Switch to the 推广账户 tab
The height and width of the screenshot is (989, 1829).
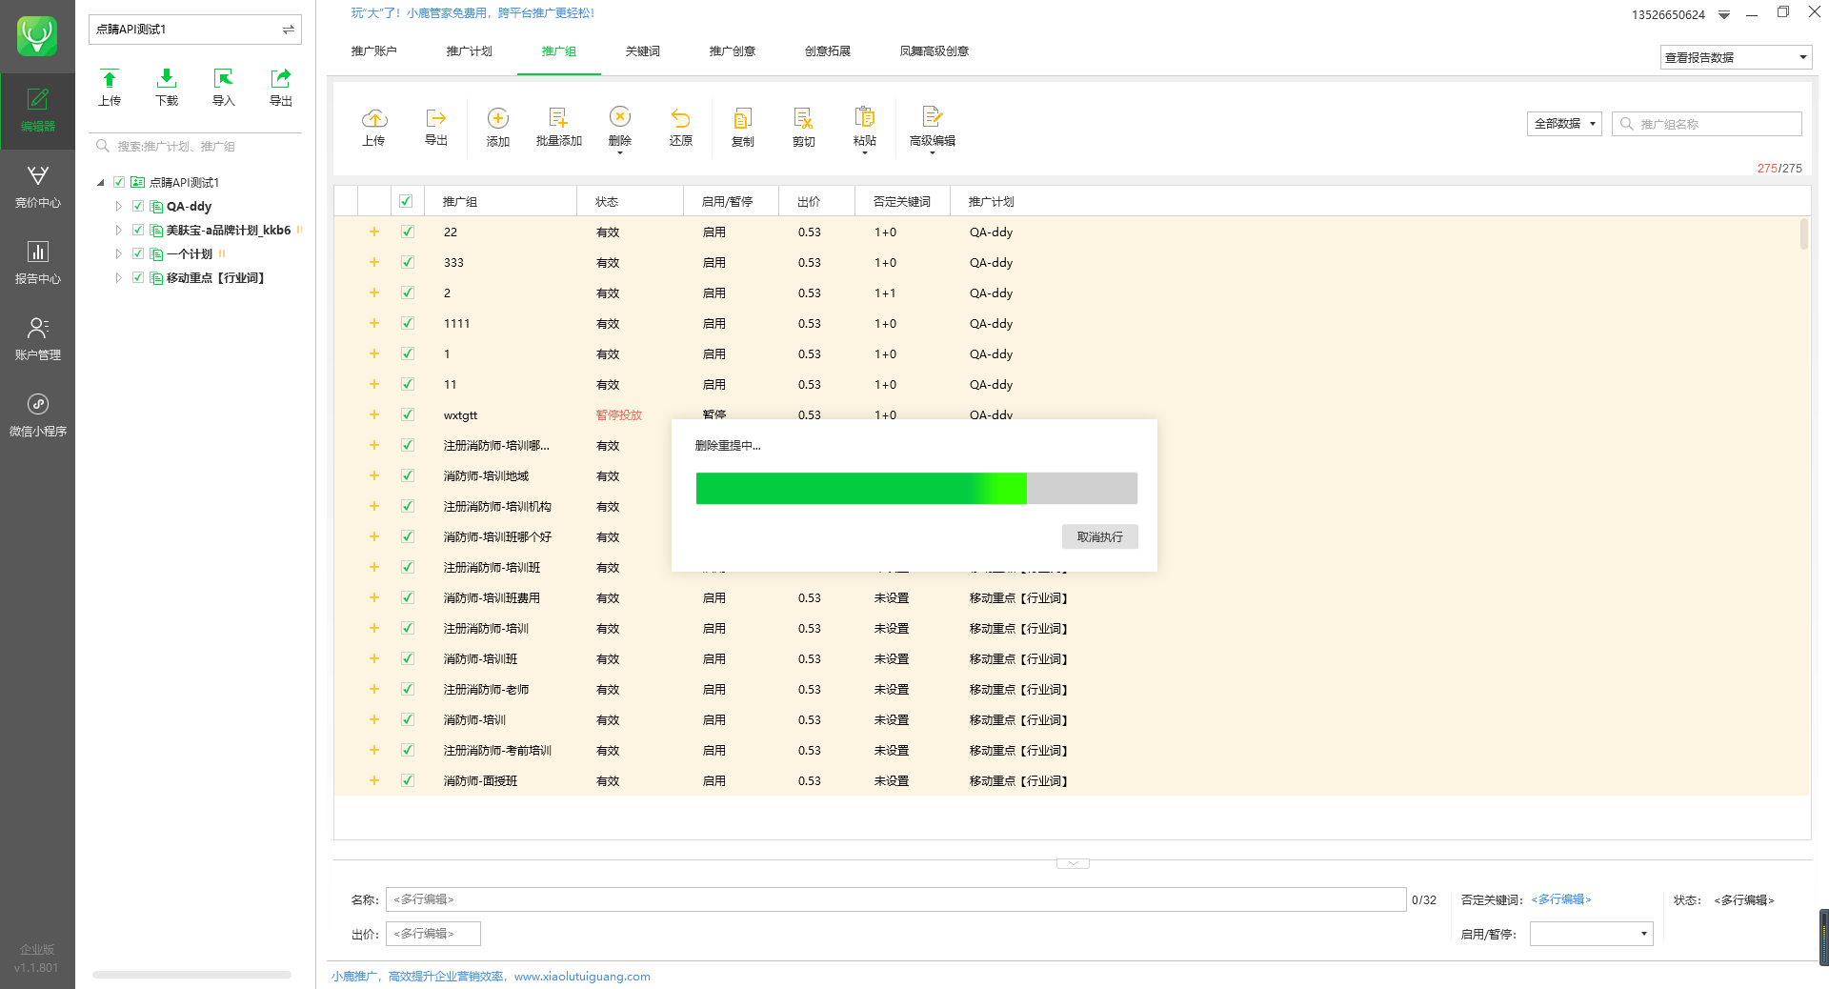click(374, 51)
